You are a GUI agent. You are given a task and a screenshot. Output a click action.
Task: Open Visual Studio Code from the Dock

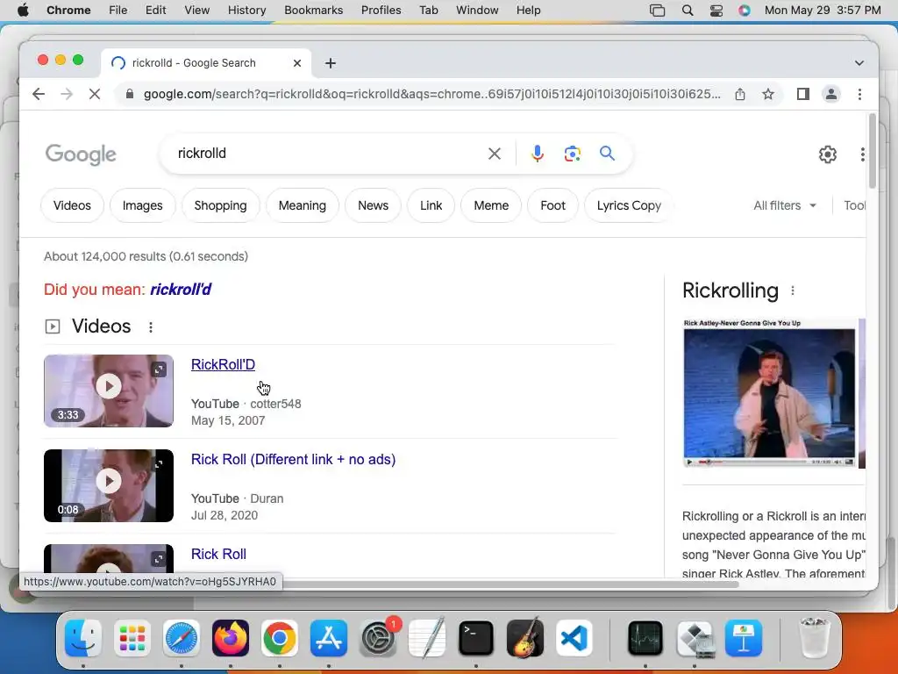[574, 638]
